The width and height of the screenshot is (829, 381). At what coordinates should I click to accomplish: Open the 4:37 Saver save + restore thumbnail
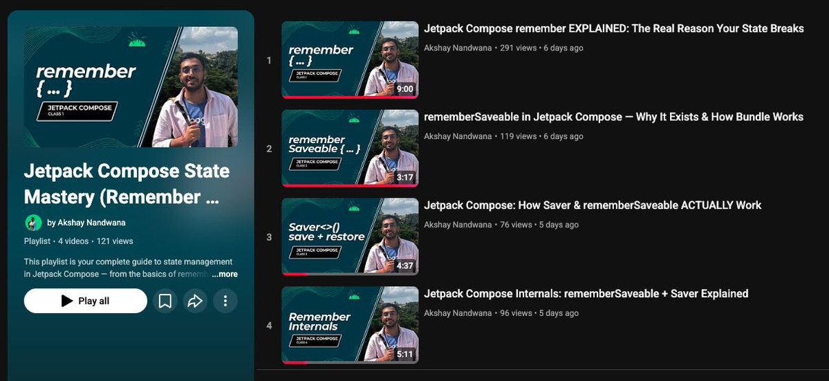tap(350, 236)
